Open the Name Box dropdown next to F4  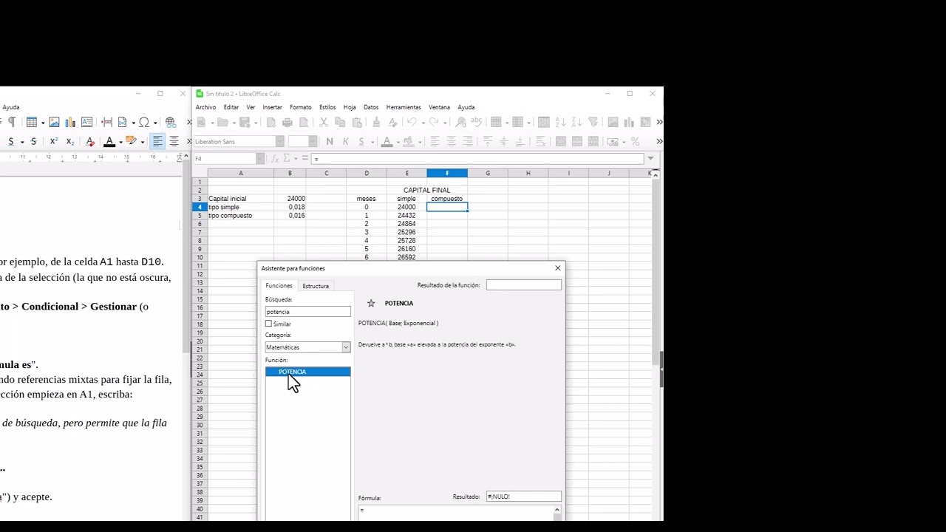pyautogui.click(x=259, y=159)
